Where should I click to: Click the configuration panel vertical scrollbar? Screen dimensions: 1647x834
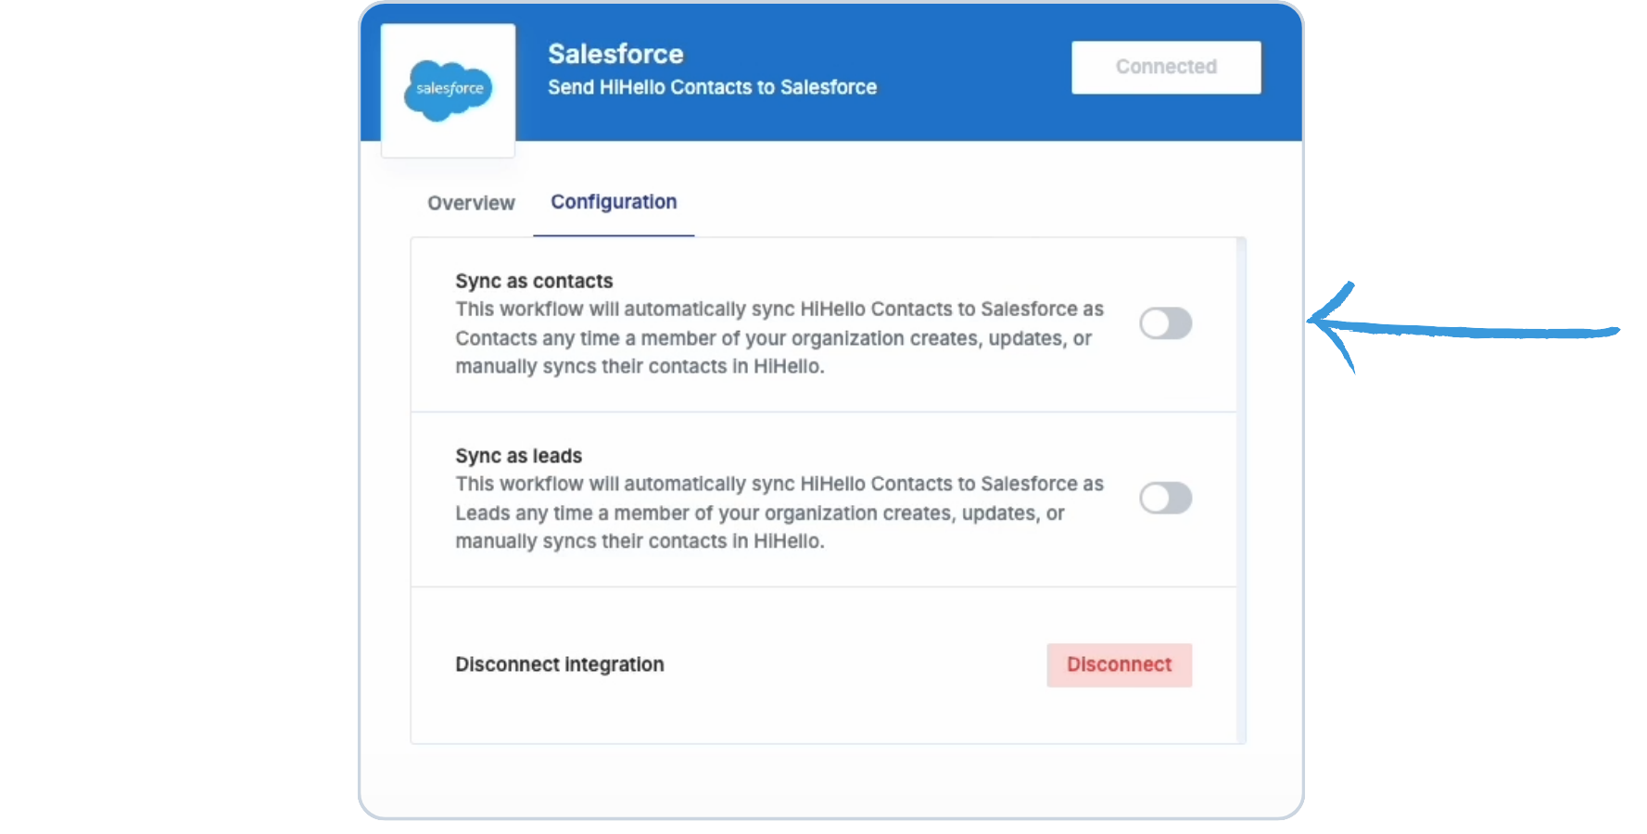(1241, 490)
